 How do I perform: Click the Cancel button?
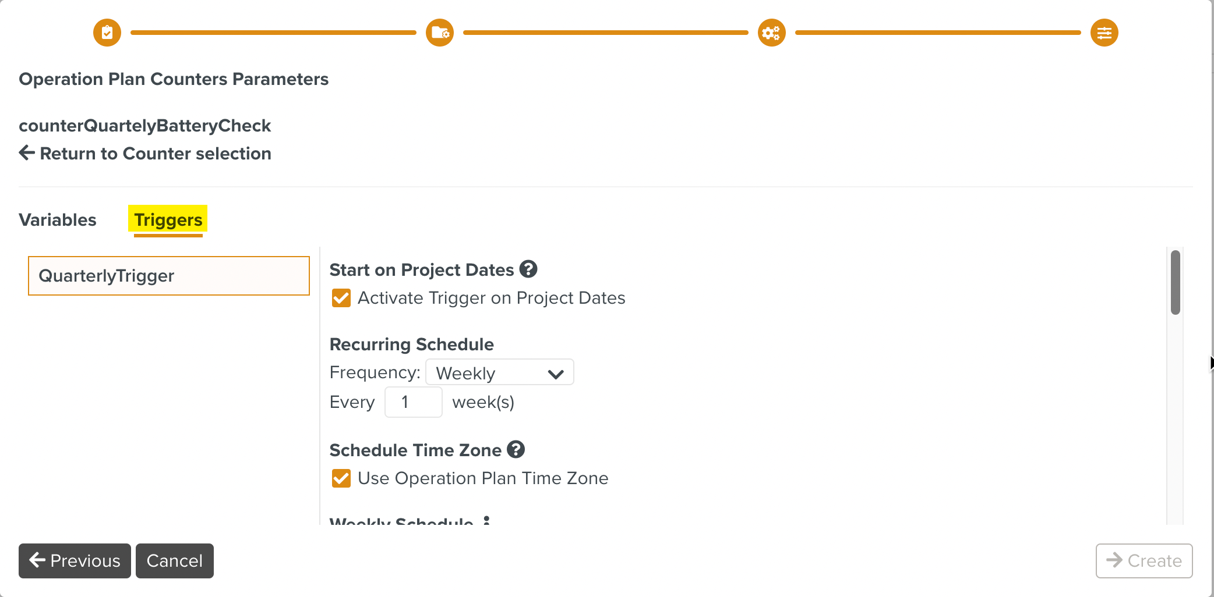(174, 561)
